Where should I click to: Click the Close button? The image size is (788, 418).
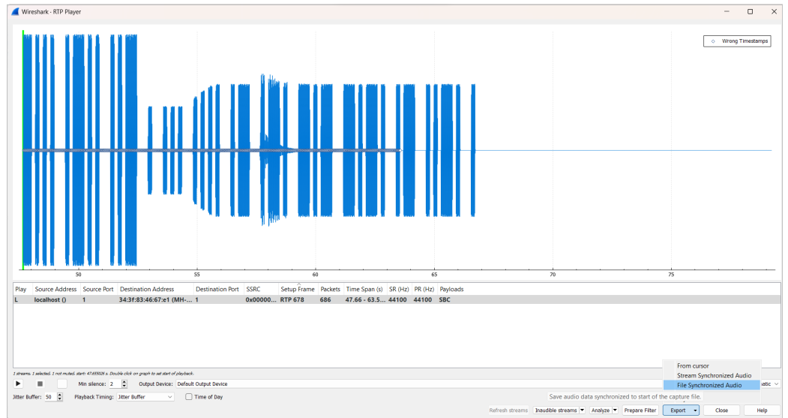[x=722, y=410]
